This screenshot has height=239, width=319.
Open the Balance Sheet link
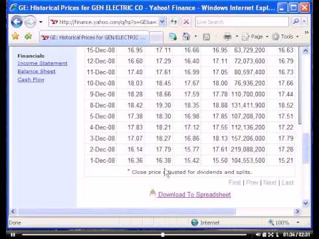coord(37,72)
